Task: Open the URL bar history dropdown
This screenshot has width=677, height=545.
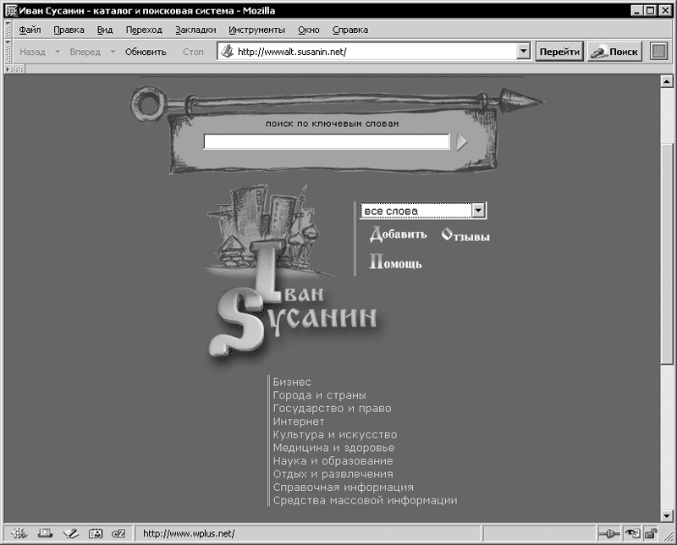Action: click(x=523, y=52)
